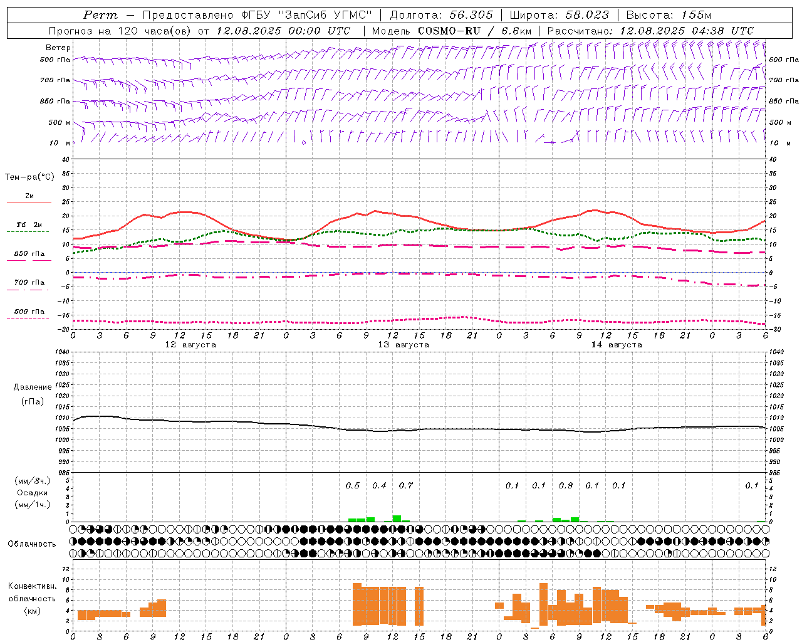Image resolution: width=802 pixels, height=642 pixels.
Task: Click the "(гПа)" unit under Давление
Action: [33, 402]
